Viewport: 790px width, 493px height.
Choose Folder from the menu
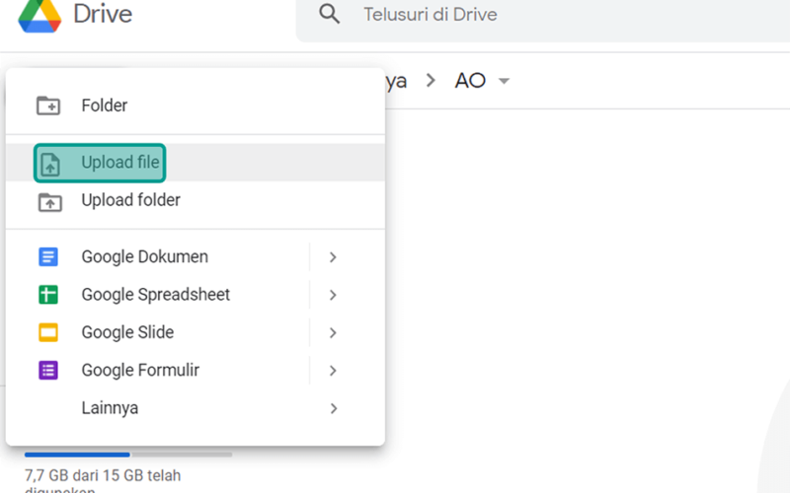pos(196,106)
